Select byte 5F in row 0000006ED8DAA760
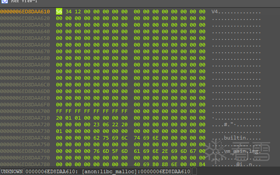The width and height of the screenshot is (280, 175). point(115,151)
